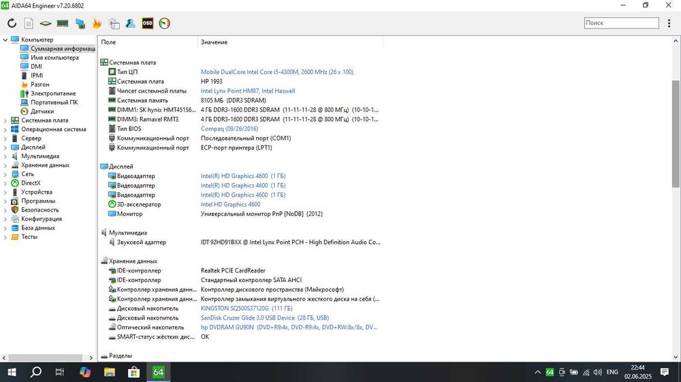Click the Refresh toolbar icon
Screen dimensions: 681x382
coord(12,23)
